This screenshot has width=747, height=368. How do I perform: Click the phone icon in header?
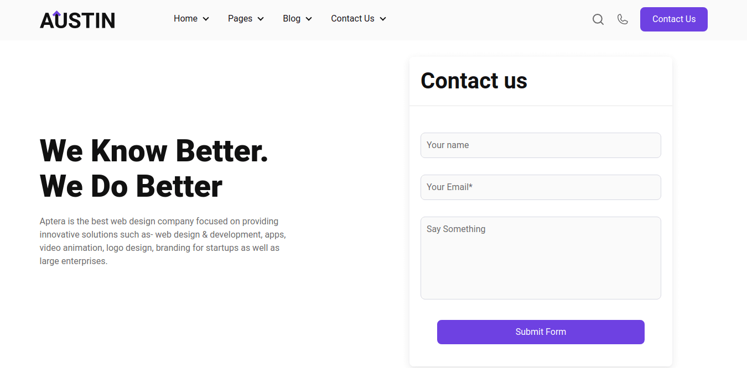point(622,19)
